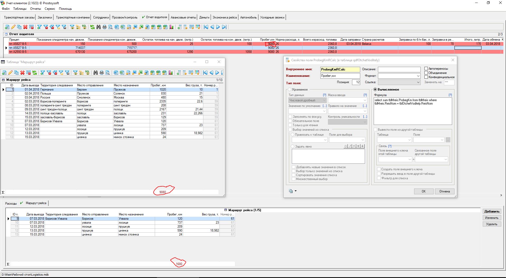Go to first record in main toolbar
The width and height of the screenshot is (506, 278).
(x=206, y=27)
